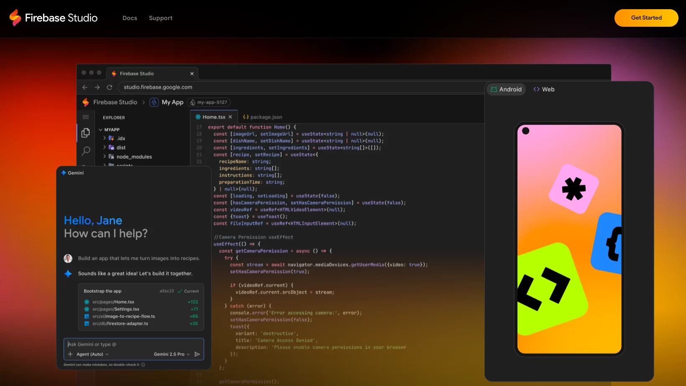Image resolution: width=686 pixels, height=386 pixels.
Task: Click the Ask Gemini input field
Action: [x=134, y=344]
